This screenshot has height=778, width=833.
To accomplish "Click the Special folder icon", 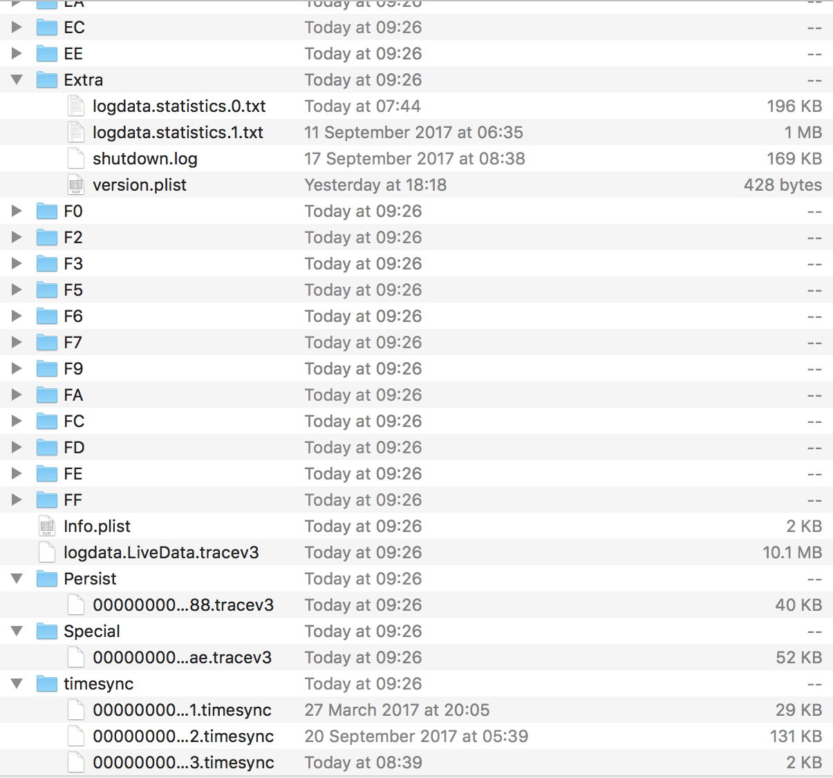I will [x=46, y=631].
